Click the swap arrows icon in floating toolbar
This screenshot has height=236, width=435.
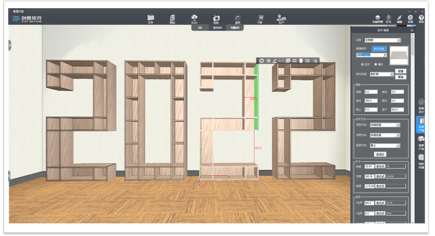click(x=295, y=61)
